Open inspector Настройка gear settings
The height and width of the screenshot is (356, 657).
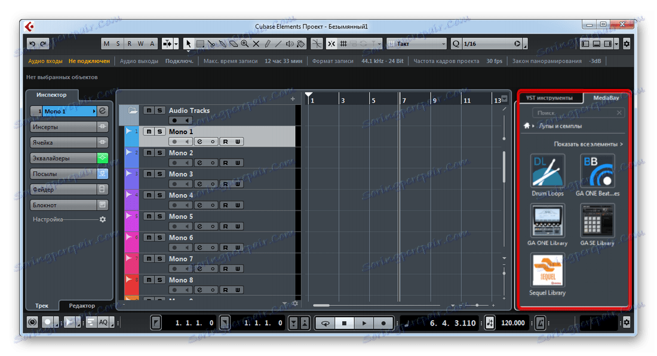(103, 219)
